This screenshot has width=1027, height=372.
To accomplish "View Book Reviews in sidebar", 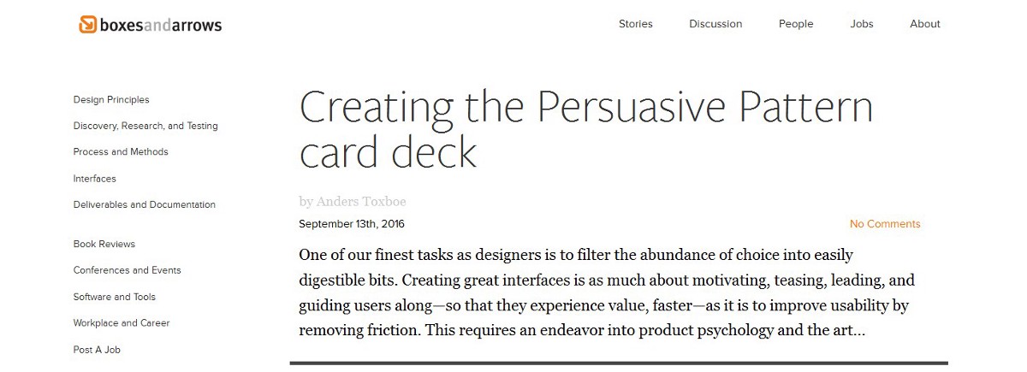I will (x=104, y=245).
